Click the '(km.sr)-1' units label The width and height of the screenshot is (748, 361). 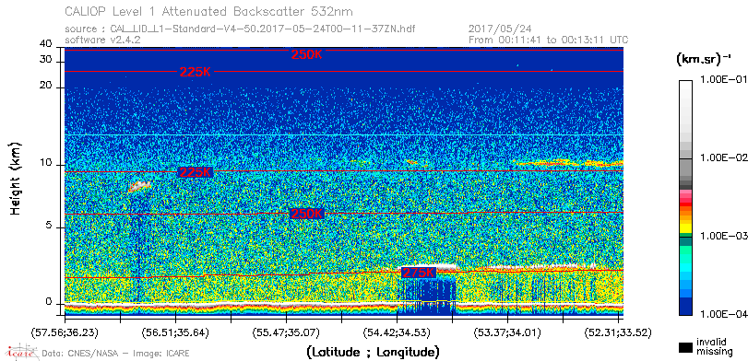[703, 60]
